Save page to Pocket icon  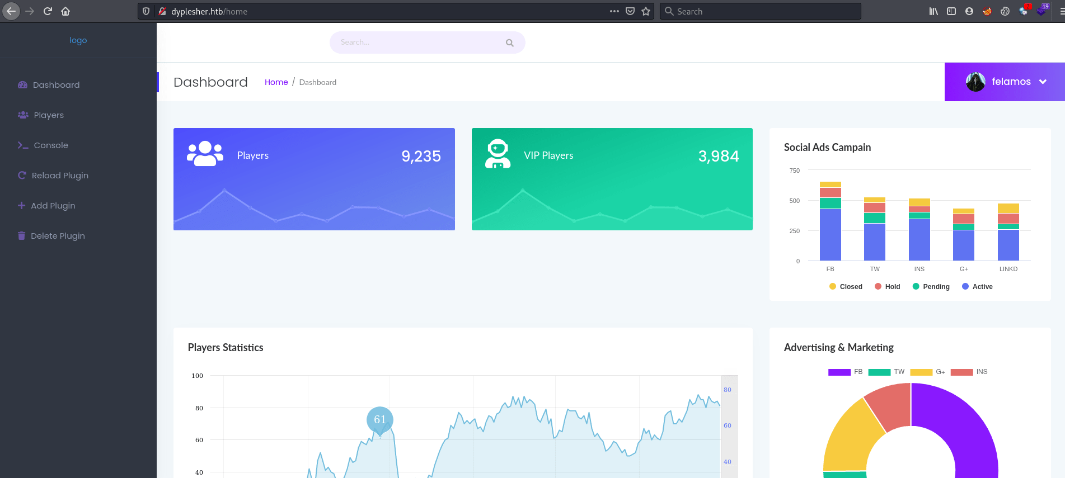tap(630, 11)
